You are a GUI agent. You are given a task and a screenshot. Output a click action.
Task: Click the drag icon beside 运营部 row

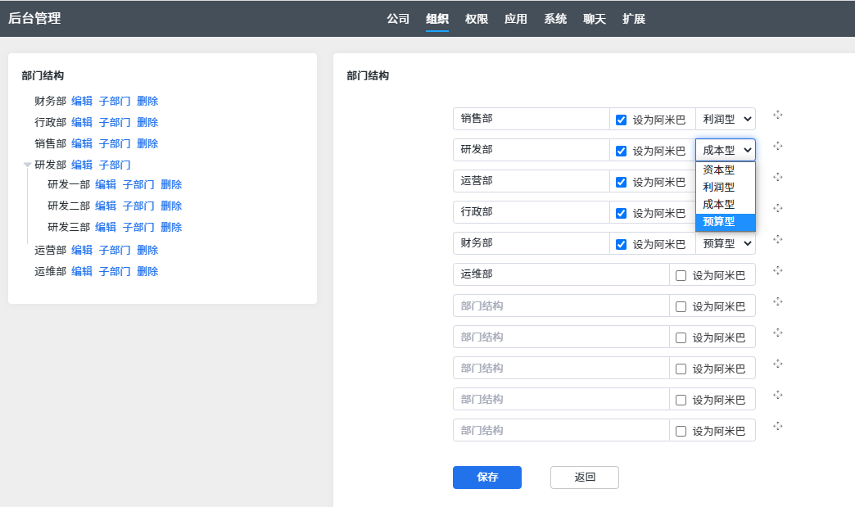point(778,177)
